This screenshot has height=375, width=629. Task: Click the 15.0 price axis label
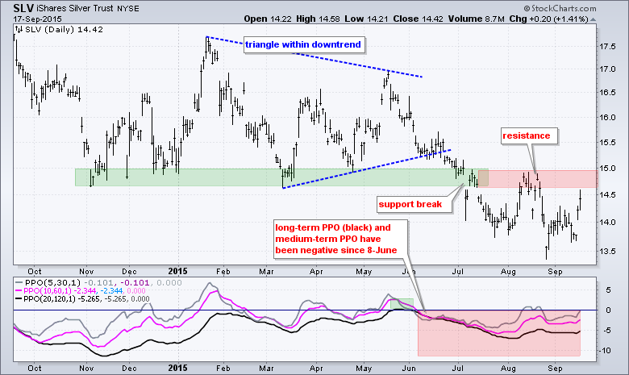(607, 169)
